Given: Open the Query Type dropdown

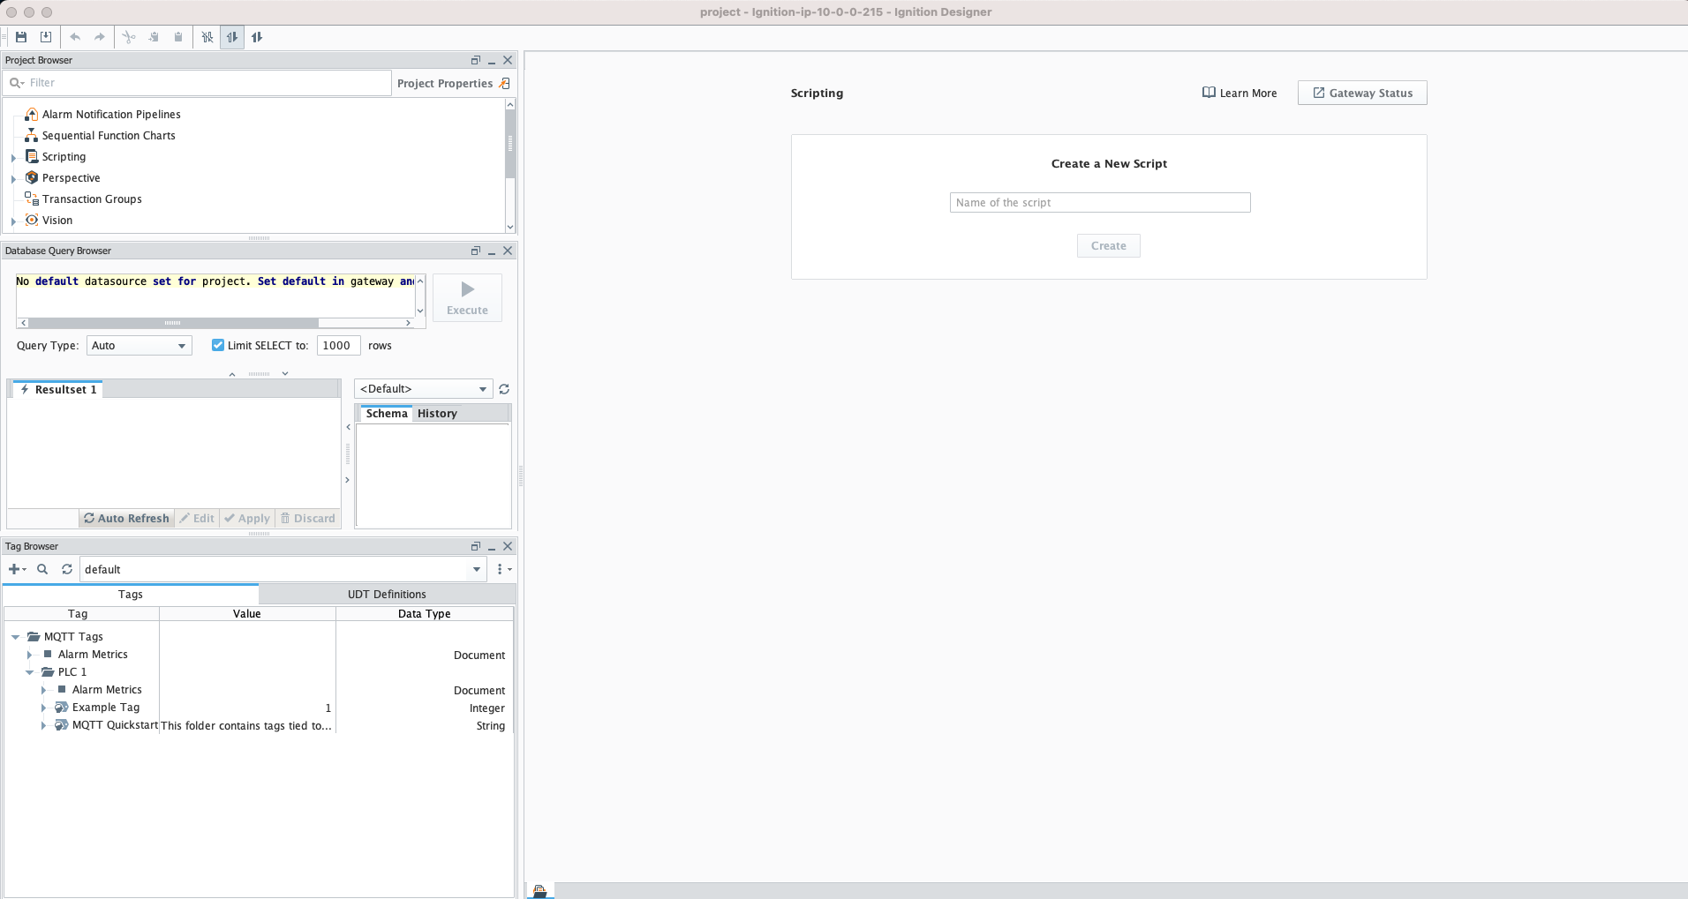Looking at the screenshot, I should coord(139,345).
